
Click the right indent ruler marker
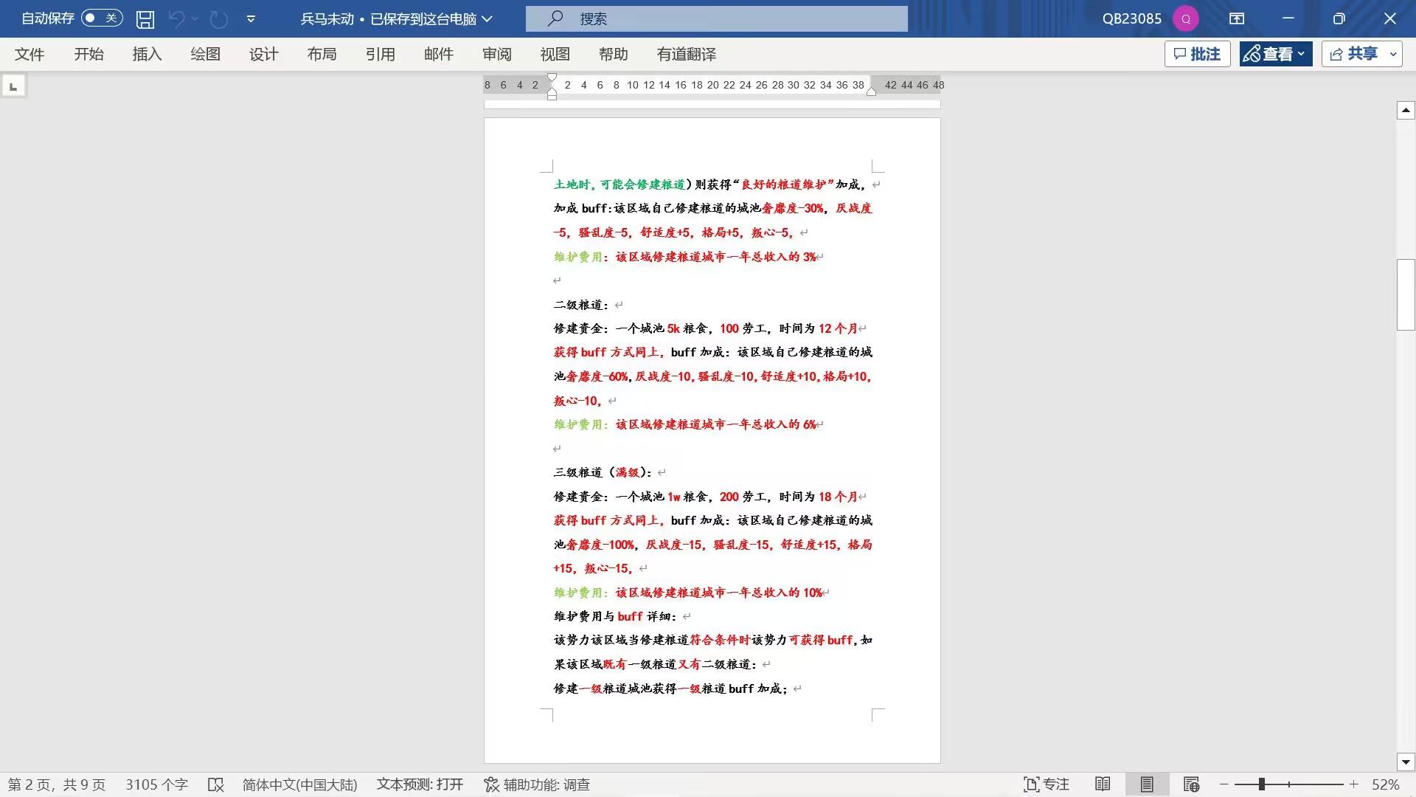coord(871,92)
